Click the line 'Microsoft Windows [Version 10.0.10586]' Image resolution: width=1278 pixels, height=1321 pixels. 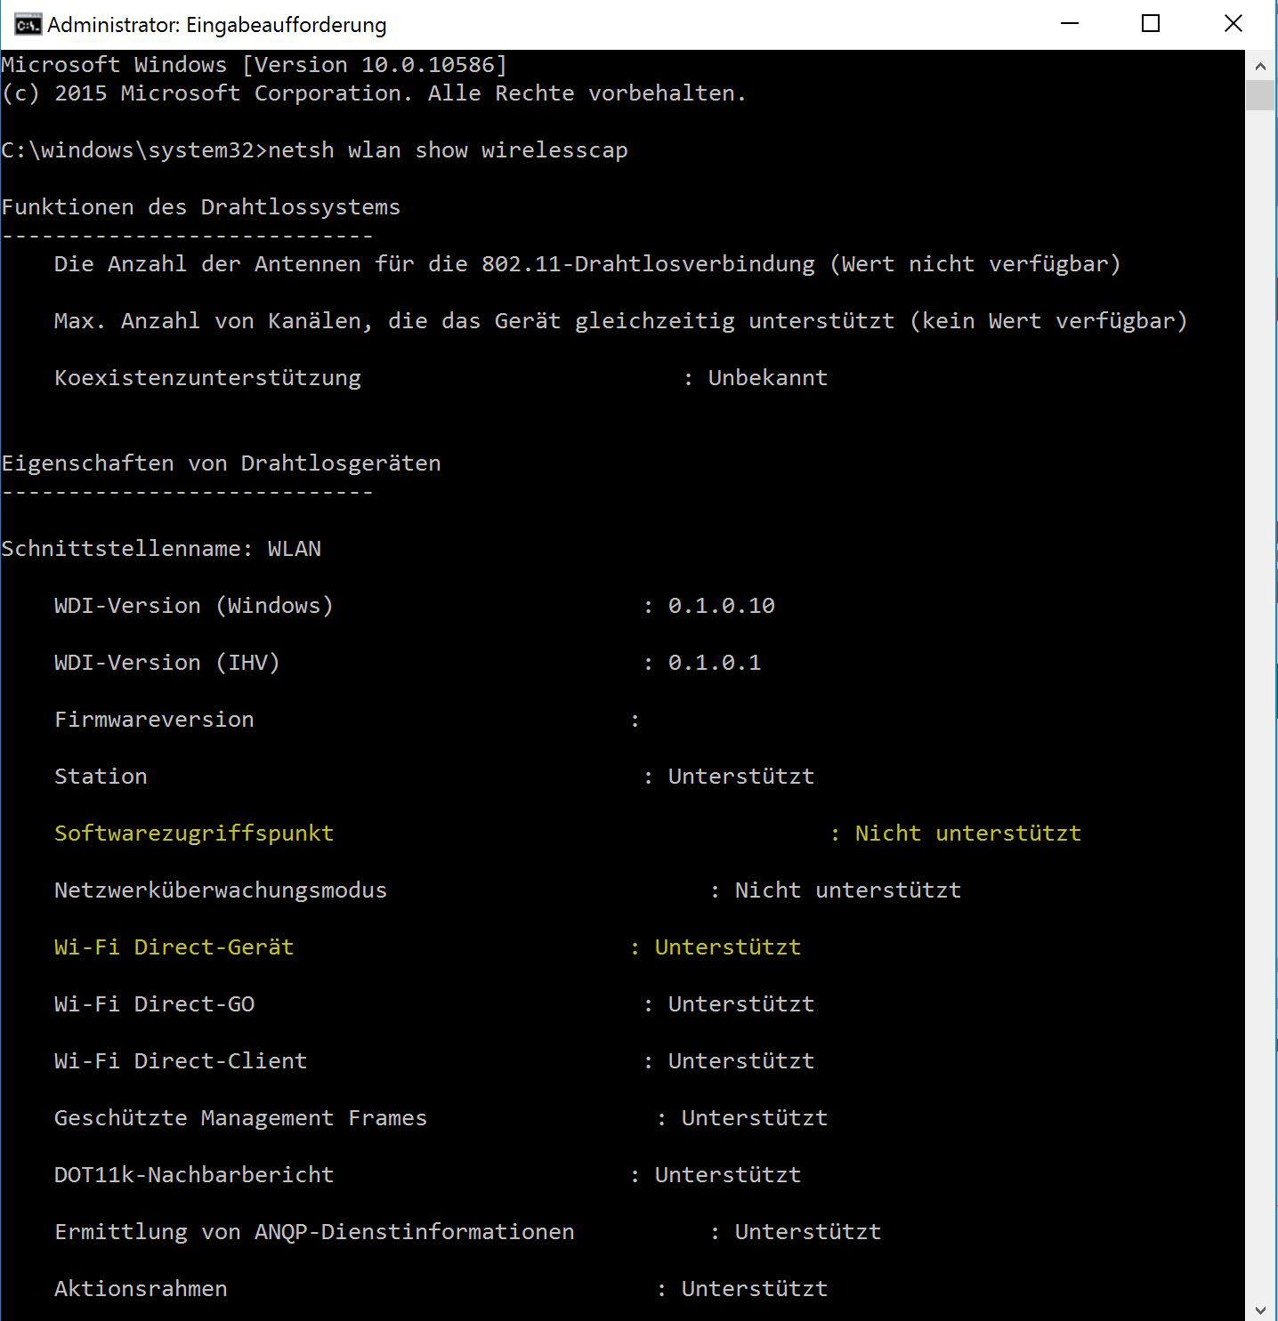pos(255,65)
